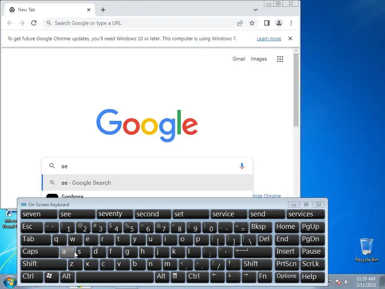Select the "se - Google Search" suggestion
Image resolution: width=385 pixels, height=289 pixels.
click(147, 183)
